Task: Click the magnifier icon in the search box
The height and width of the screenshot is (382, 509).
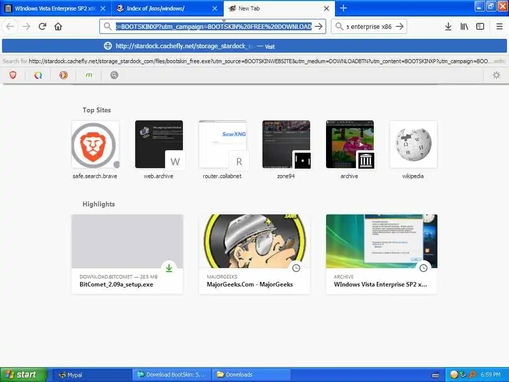Action: 339,26
